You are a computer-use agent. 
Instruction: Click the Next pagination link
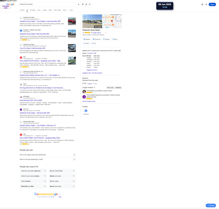pos(60,197)
